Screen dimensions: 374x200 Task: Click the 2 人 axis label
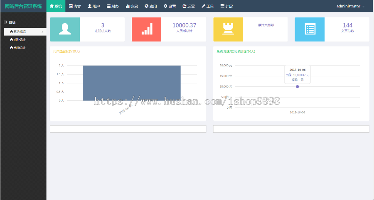click(x=62, y=66)
